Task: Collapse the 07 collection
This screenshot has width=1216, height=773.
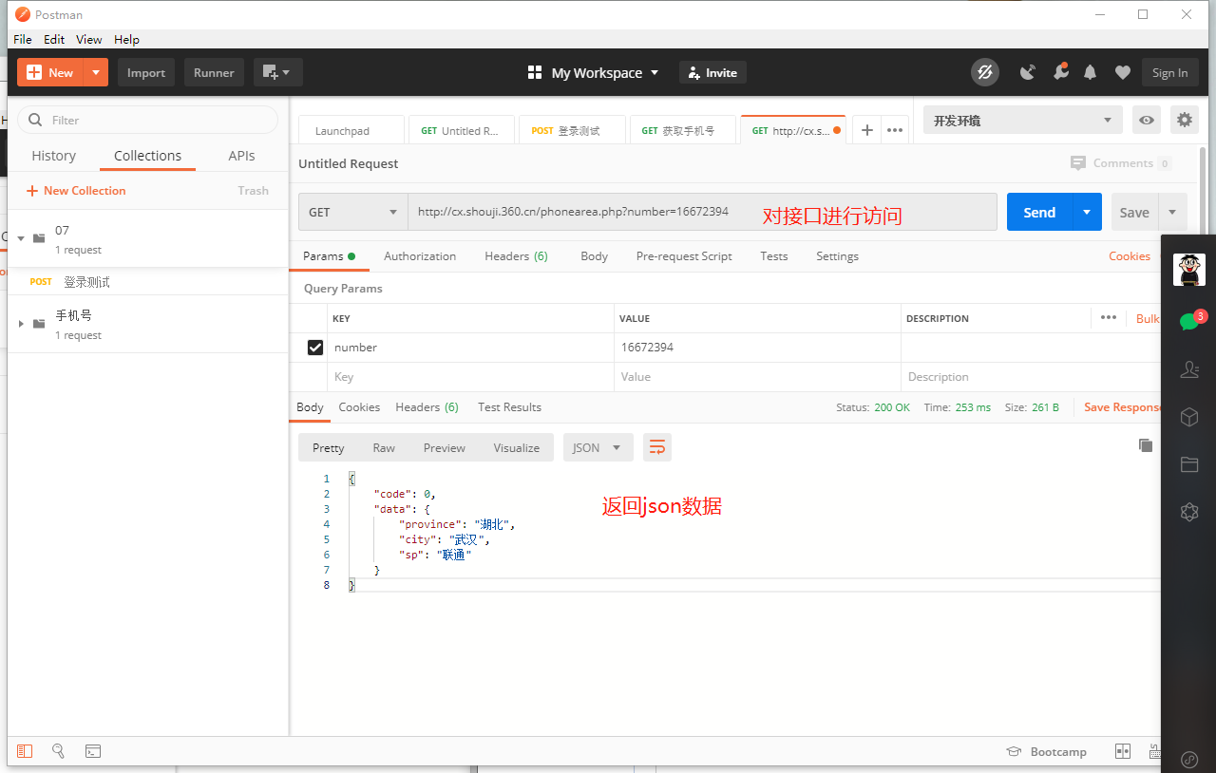Action: (x=21, y=238)
